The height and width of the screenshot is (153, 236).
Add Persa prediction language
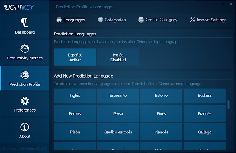point(118,113)
